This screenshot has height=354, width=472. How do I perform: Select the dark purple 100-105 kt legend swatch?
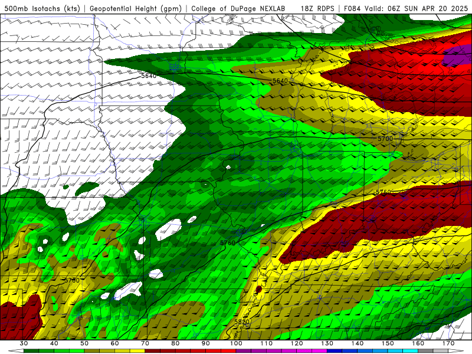coord(244,351)
